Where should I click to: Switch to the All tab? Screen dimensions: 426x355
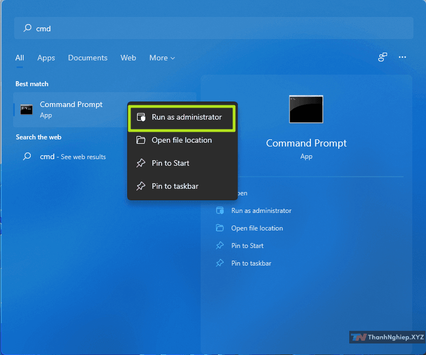coord(20,58)
